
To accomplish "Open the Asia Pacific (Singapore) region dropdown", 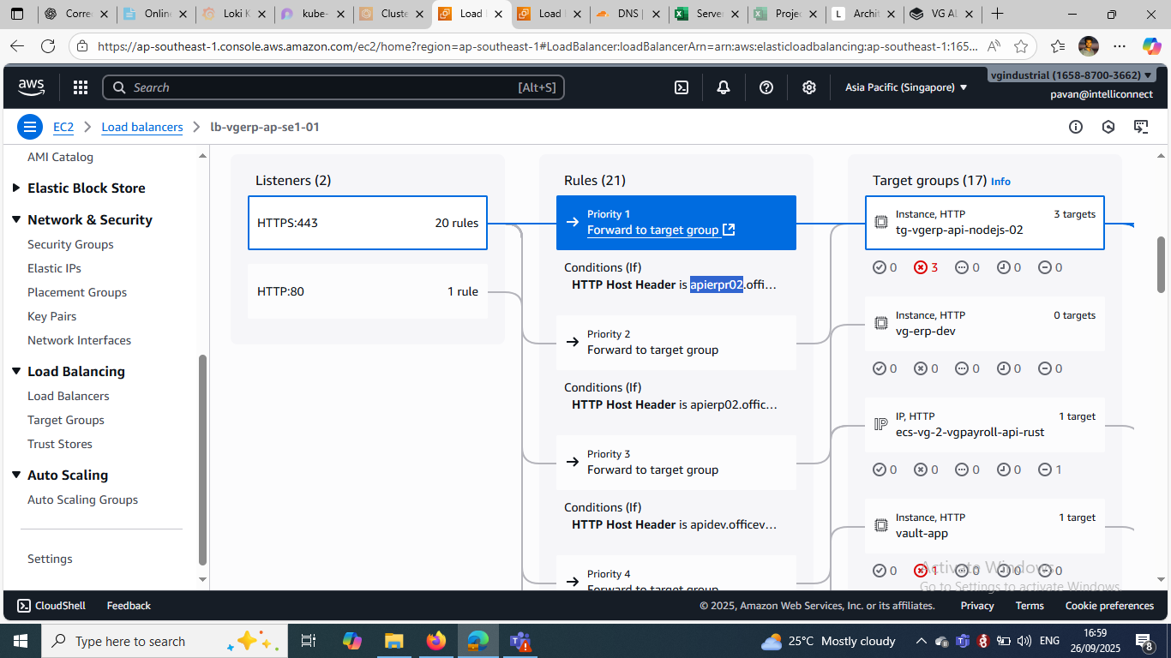I will (x=905, y=87).
